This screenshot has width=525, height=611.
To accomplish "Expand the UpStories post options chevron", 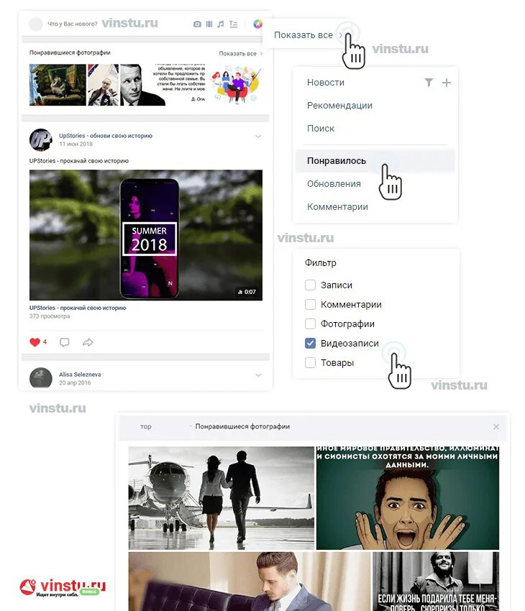I will 258,137.
